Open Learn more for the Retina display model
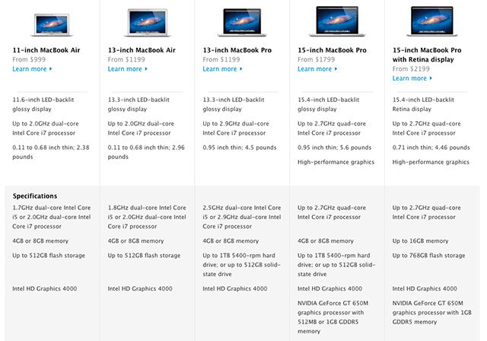Viewport: 487px width, 341px height. (x=409, y=78)
